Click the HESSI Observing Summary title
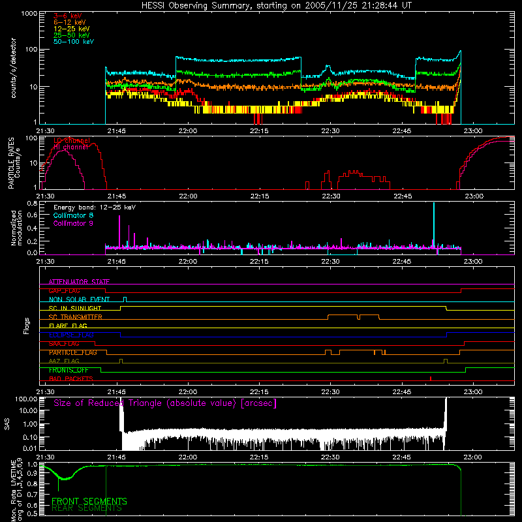 coord(276,6)
